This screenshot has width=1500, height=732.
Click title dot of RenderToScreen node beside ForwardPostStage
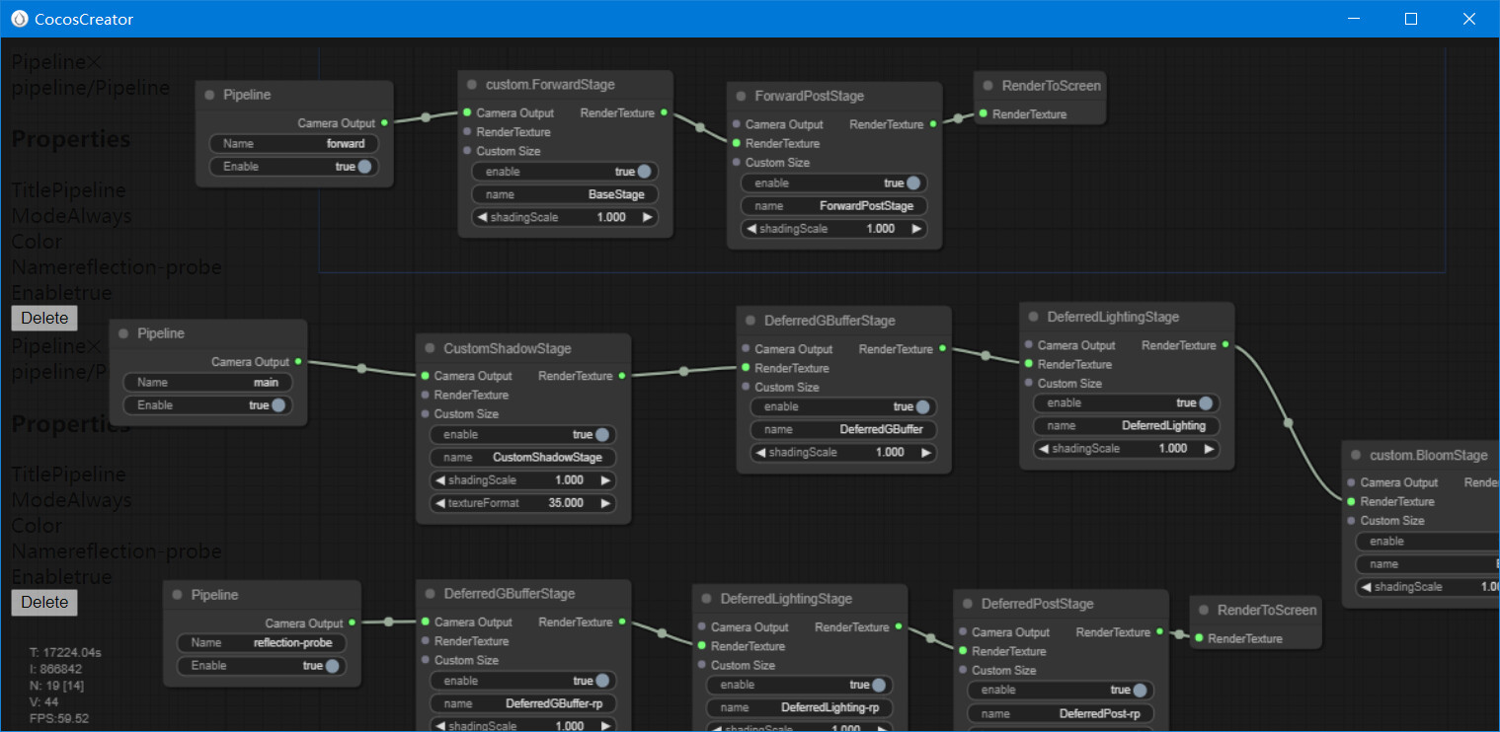click(x=987, y=86)
